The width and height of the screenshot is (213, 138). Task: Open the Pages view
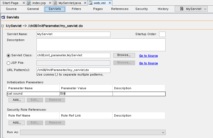(98, 9)
